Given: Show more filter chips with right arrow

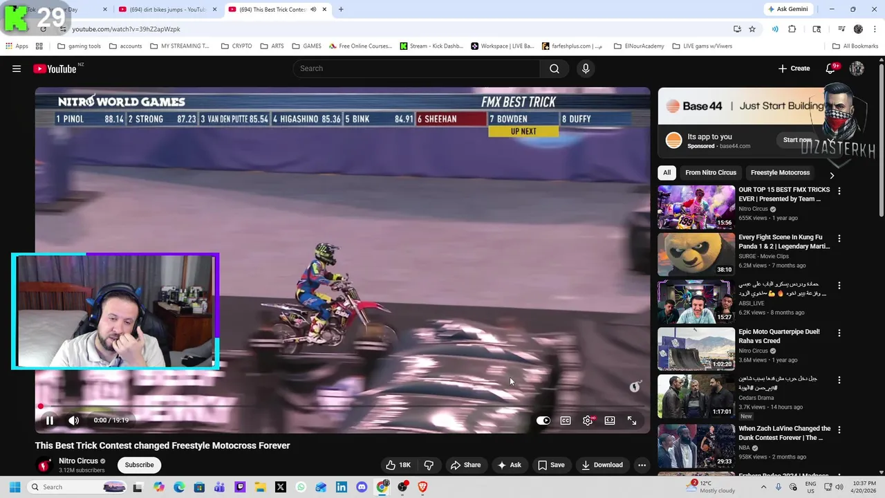Looking at the screenshot, I should pyautogui.click(x=832, y=174).
